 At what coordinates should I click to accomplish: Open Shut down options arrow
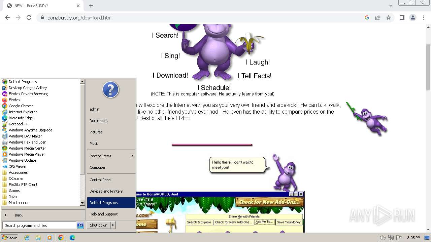(x=113, y=225)
